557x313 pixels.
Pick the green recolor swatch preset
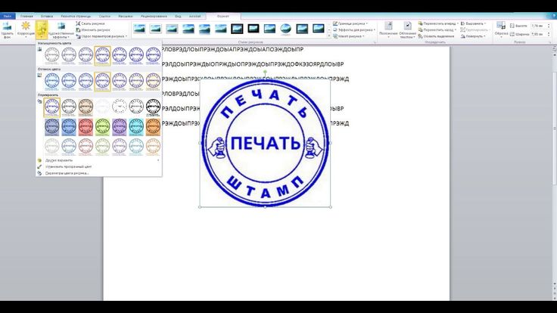coord(102,126)
